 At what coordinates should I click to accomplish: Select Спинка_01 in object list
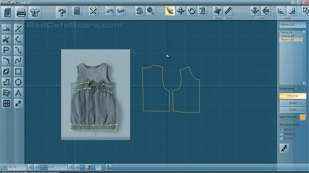coord(291,36)
